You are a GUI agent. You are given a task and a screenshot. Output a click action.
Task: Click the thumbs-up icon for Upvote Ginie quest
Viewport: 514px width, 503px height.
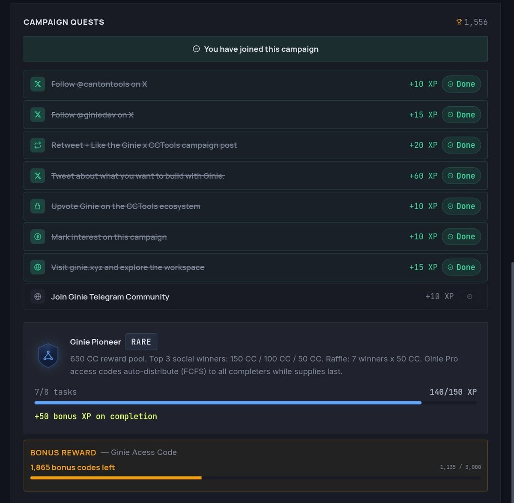tap(38, 206)
